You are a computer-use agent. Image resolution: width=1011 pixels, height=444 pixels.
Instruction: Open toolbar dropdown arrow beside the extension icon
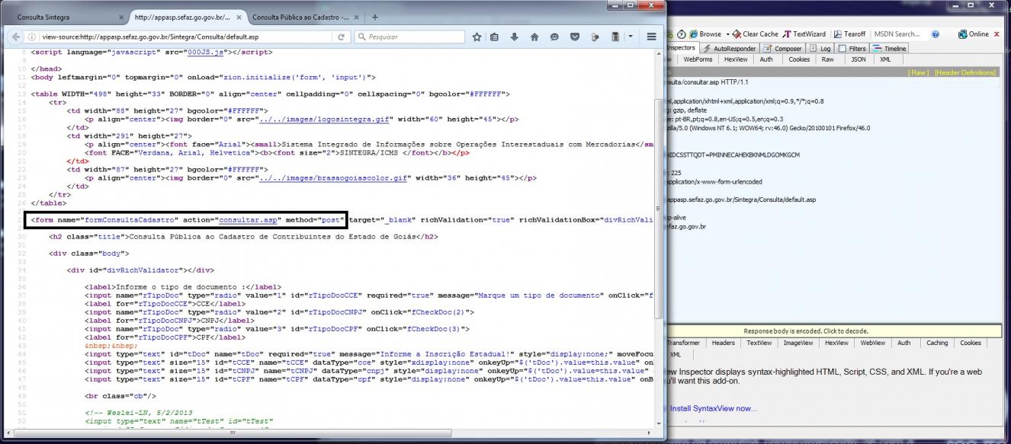tap(631, 37)
